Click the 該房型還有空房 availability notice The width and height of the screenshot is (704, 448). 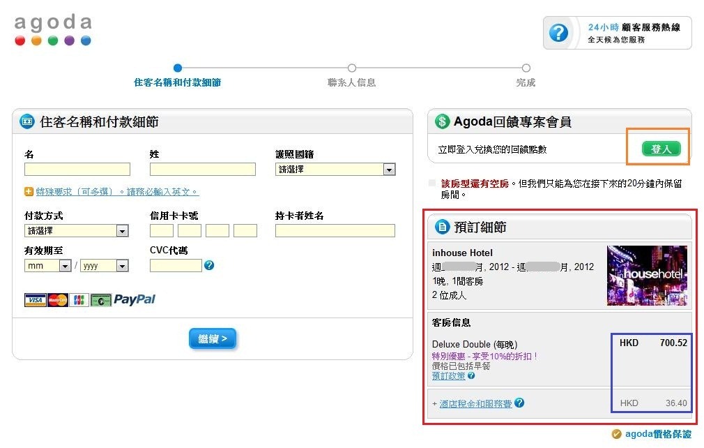click(x=475, y=184)
